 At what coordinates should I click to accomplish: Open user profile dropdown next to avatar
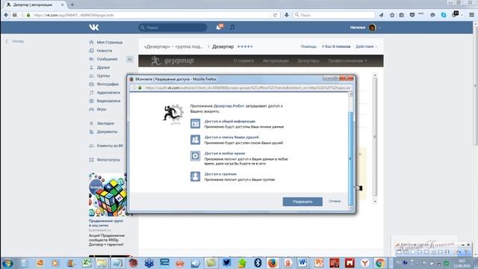tap(380, 28)
